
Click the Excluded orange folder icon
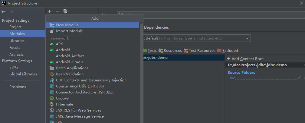click(x=219, y=50)
